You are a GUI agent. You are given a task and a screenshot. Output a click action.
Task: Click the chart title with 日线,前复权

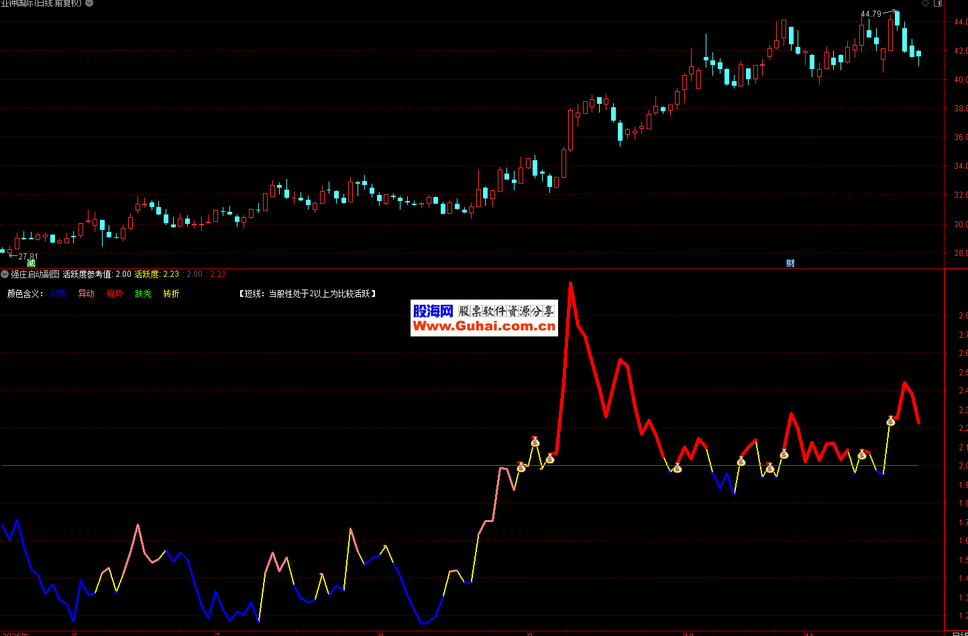pos(41,3)
